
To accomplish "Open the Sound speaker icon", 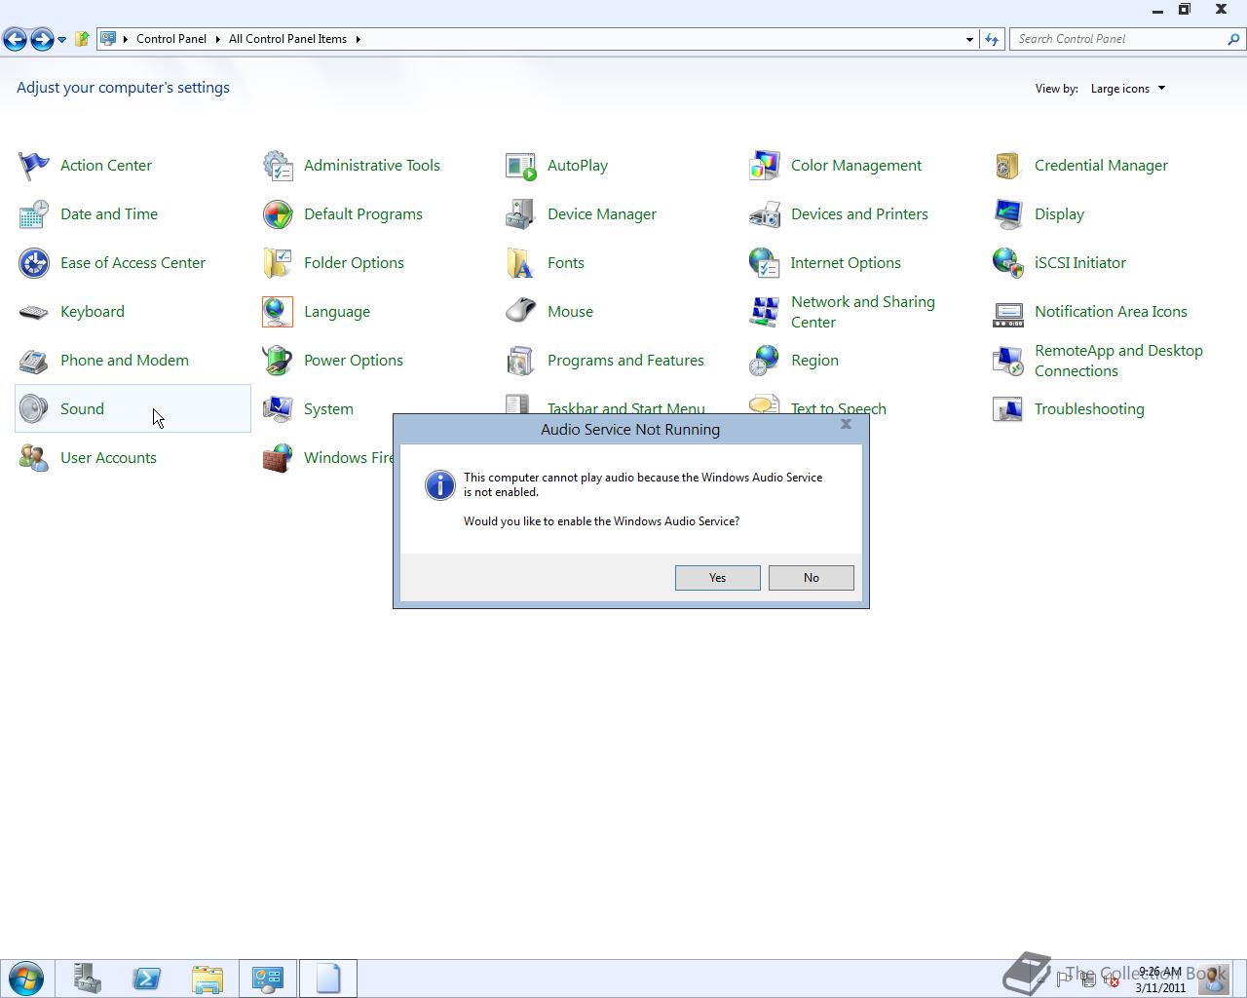I will click(x=34, y=409).
